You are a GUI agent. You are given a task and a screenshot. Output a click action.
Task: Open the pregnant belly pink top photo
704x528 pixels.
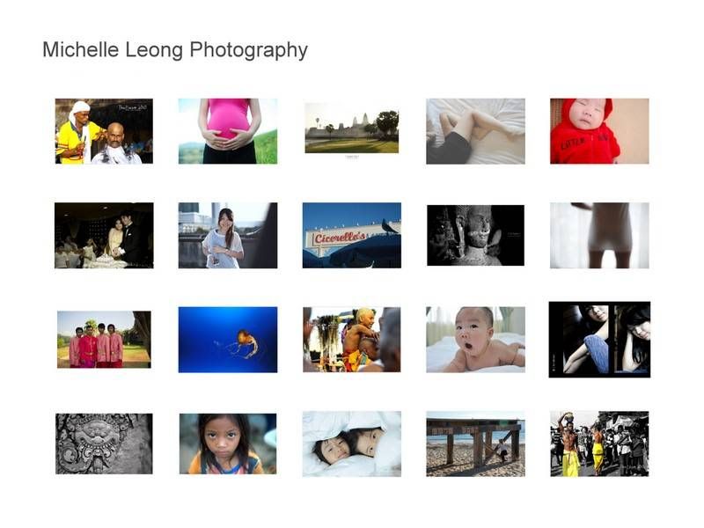tap(228, 131)
